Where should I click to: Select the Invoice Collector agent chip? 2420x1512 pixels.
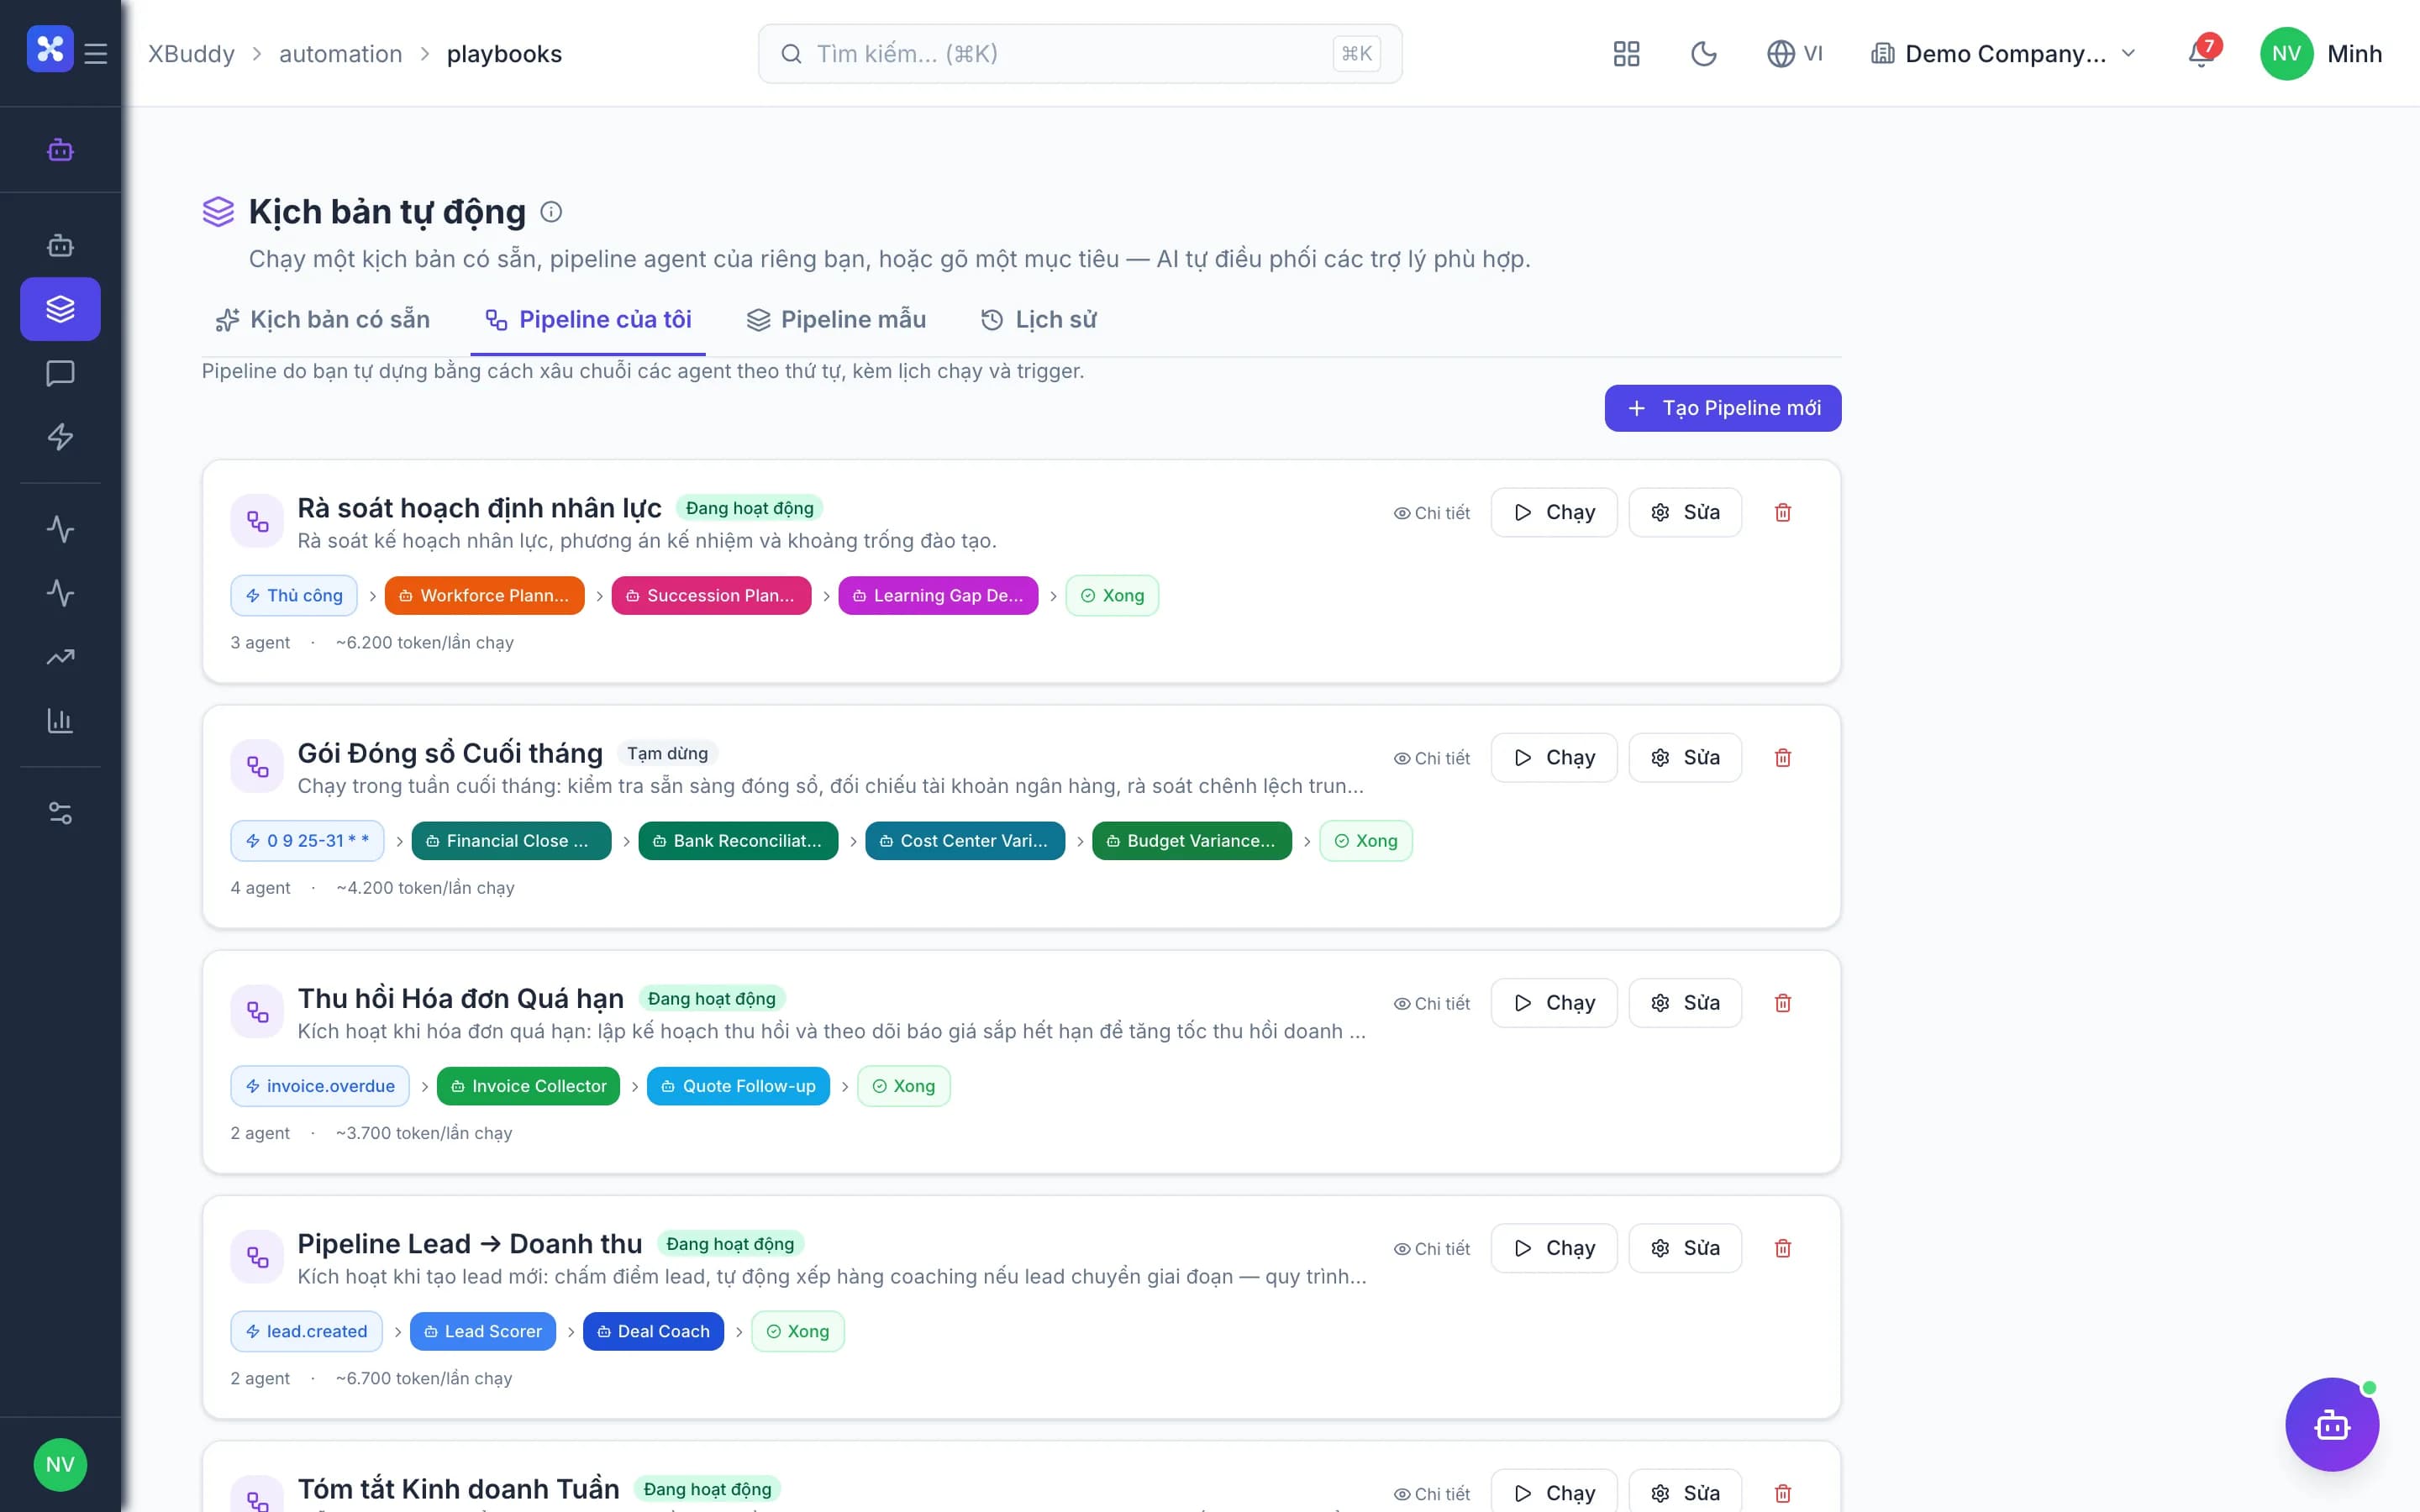(528, 1086)
